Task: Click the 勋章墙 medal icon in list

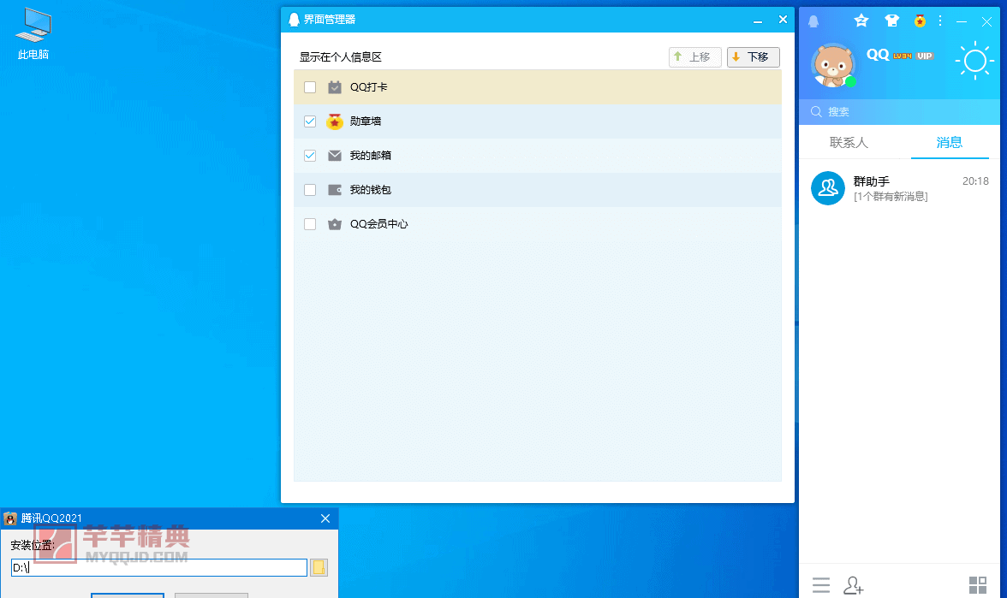Action: [x=335, y=121]
